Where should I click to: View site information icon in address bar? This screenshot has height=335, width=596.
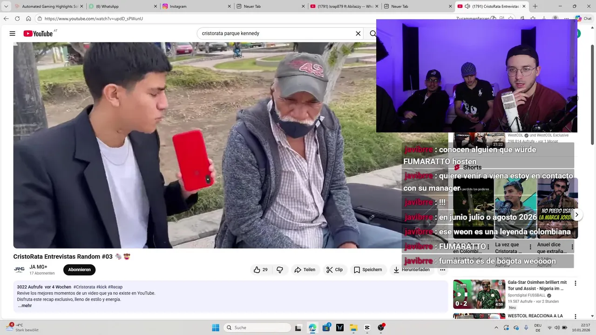click(x=40, y=19)
